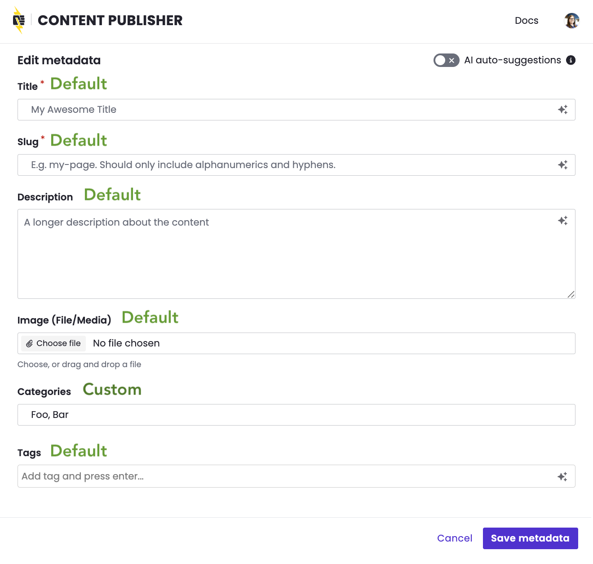Click the Content Publisher lightning logo
This screenshot has width=593, height=564.
[x=19, y=20]
